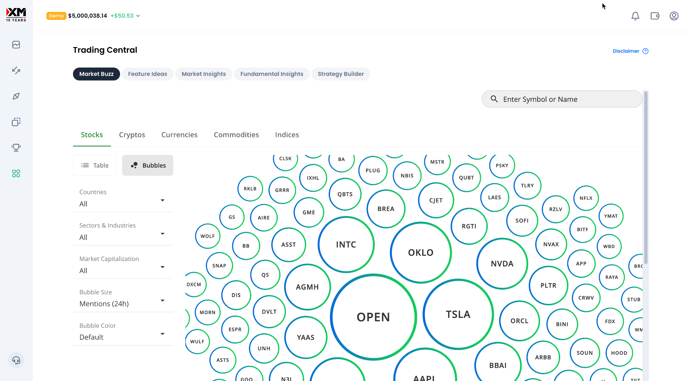Click the XM 15 Years logo
Image resolution: width=689 pixels, height=381 pixels.
(x=16, y=15)
